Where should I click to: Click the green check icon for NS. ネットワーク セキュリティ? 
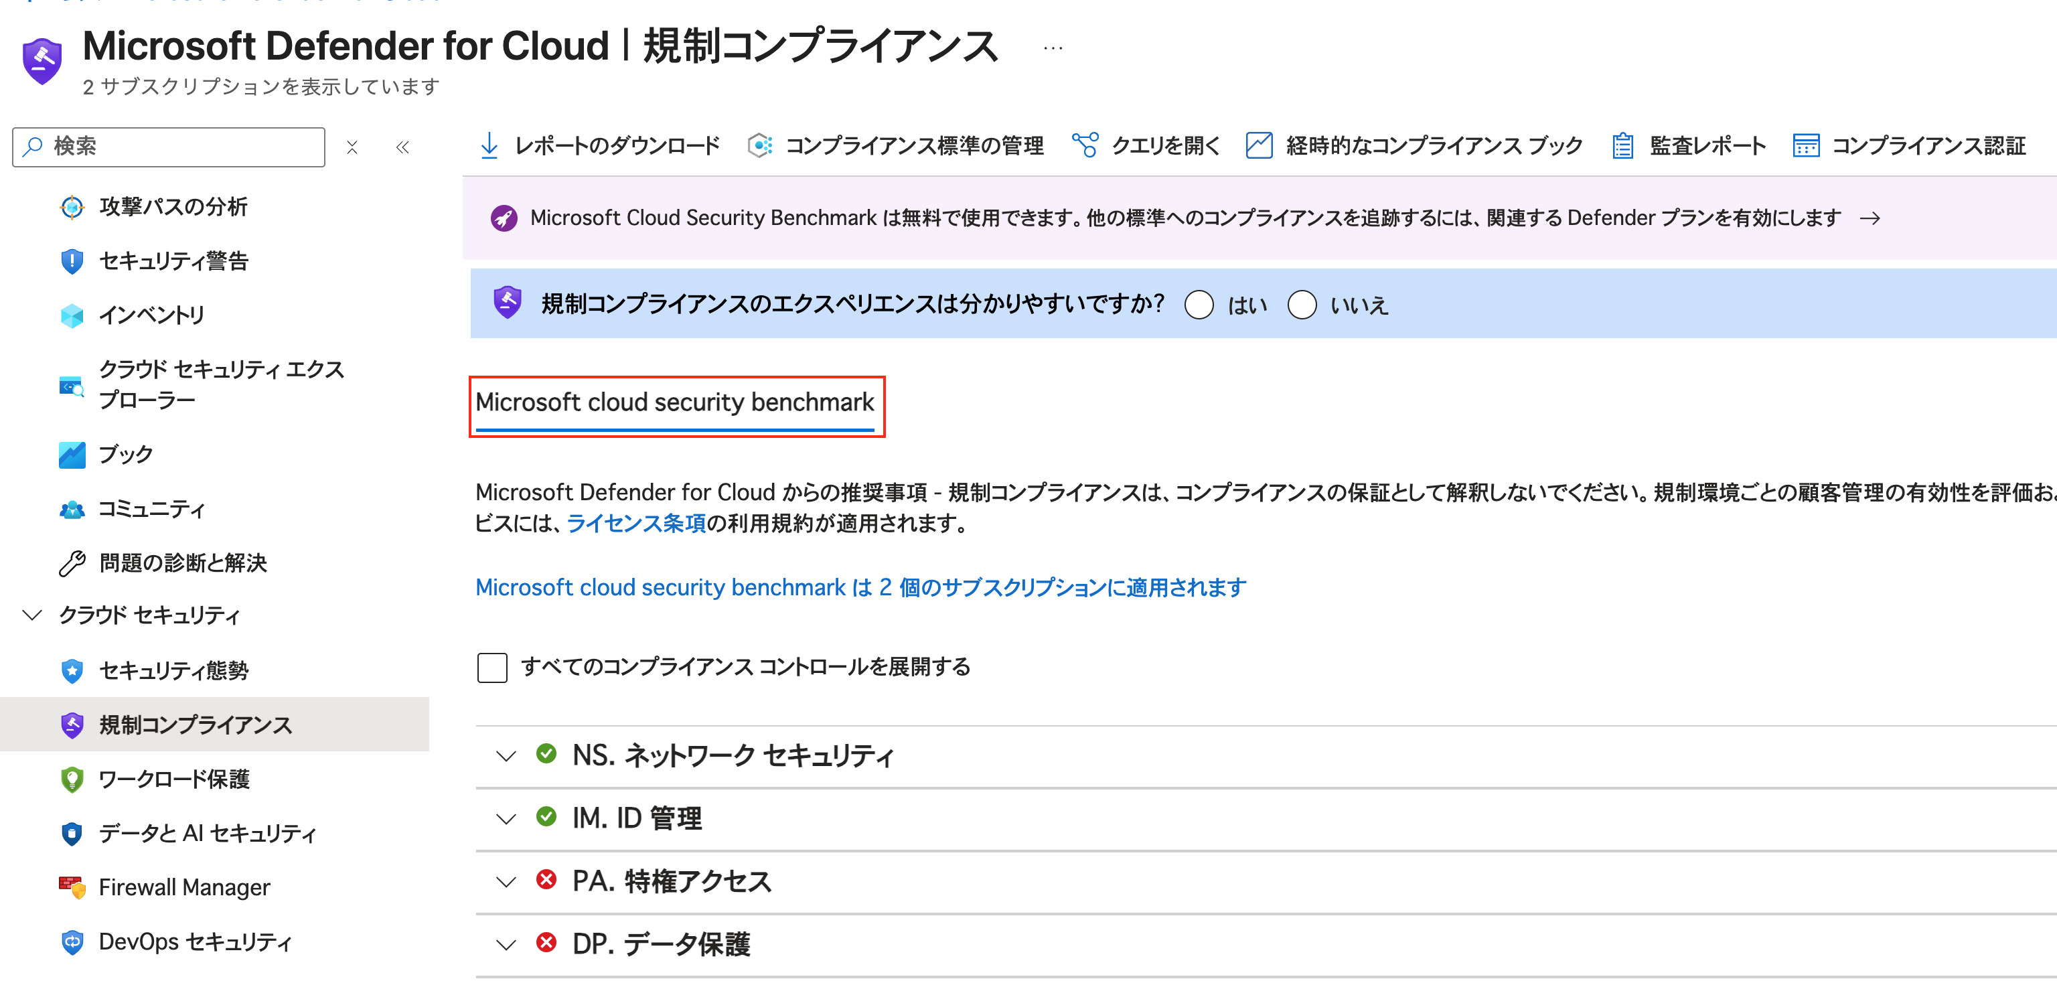[x=546, y=753]
